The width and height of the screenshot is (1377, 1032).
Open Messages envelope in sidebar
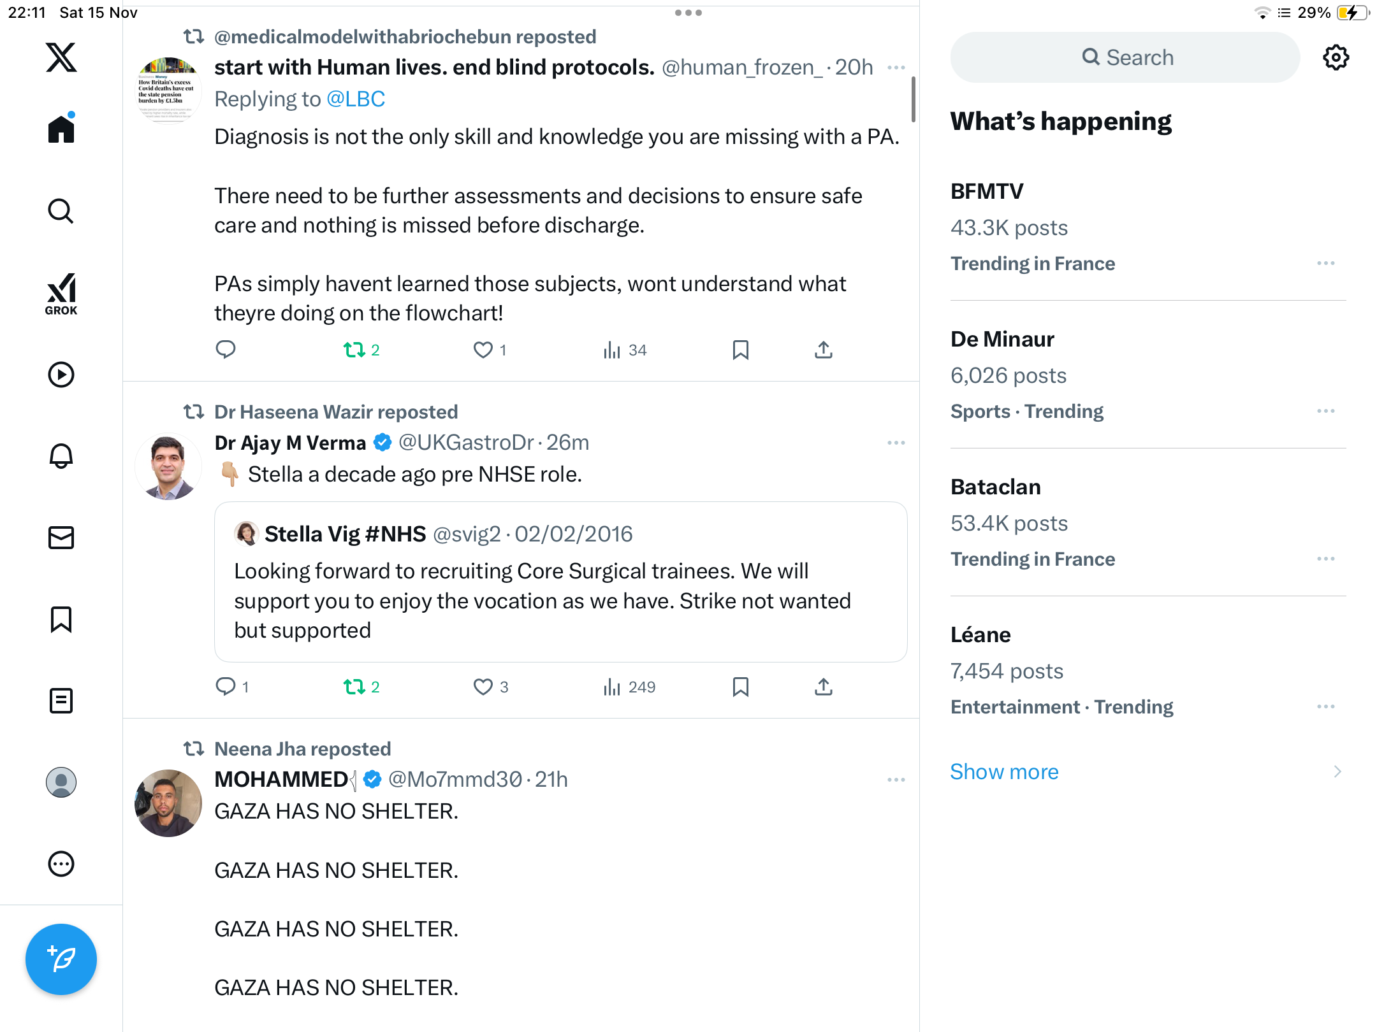pyautogui.click(x=61, y=538)
